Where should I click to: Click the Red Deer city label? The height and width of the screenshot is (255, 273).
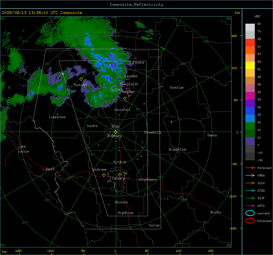[129, 92]
